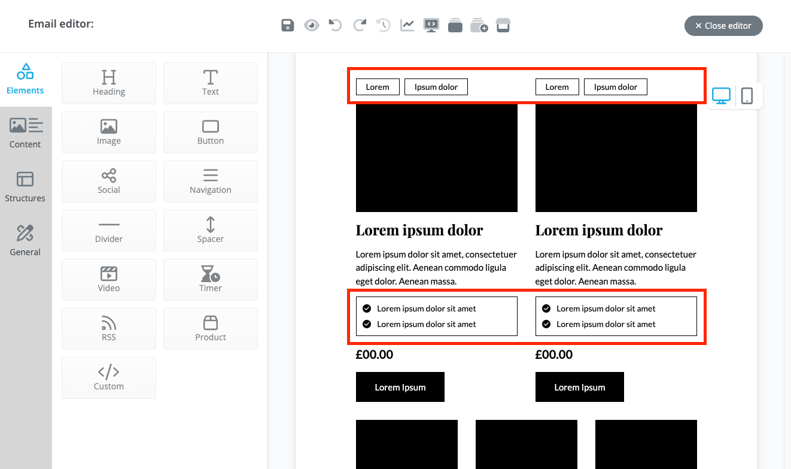Open the analytics chart icon
This screenshot has height=469, width=791.
pyautogui.click(x=407, y=25)
